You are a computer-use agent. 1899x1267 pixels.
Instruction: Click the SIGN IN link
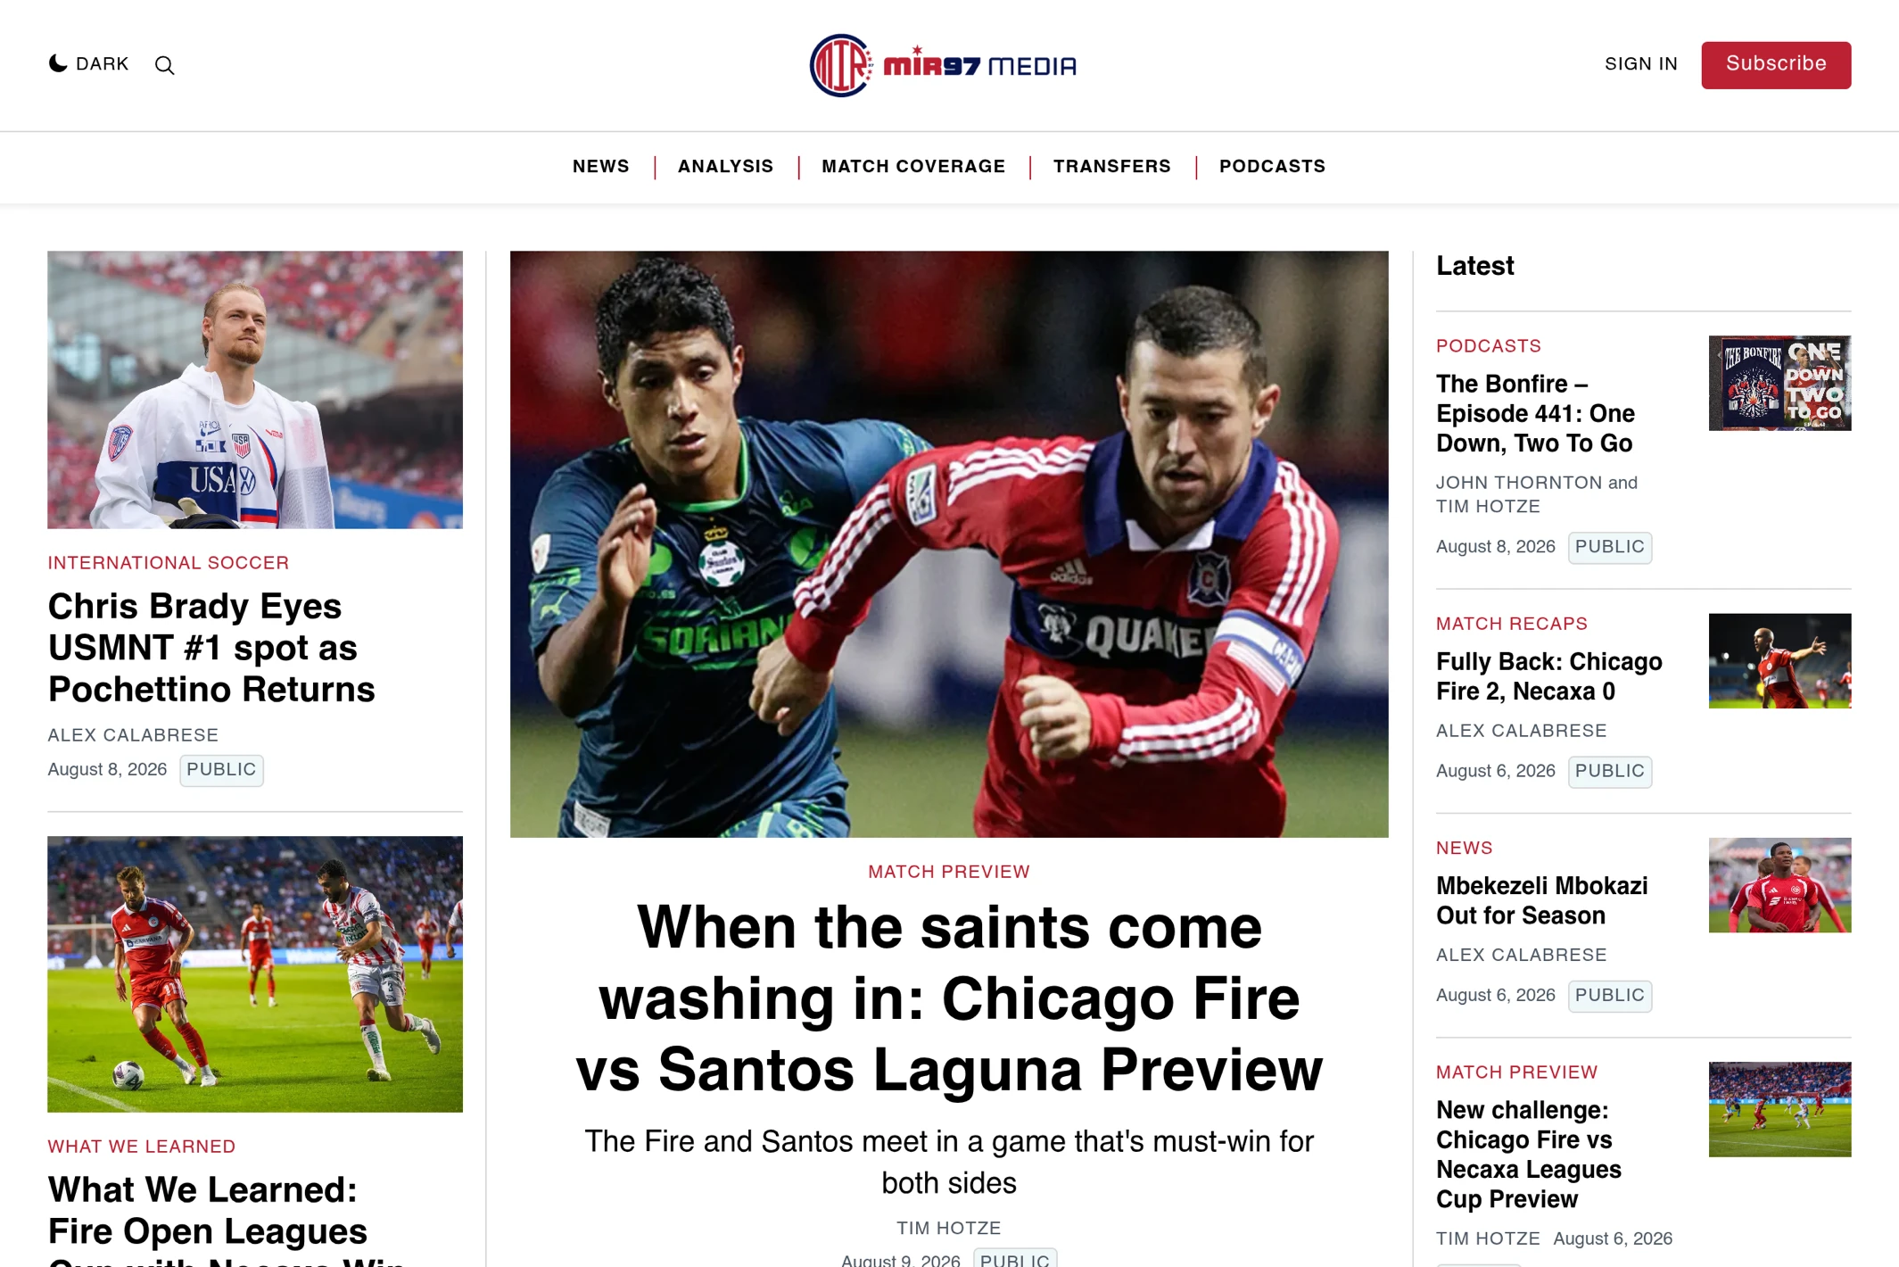(x=1640, y=64)
